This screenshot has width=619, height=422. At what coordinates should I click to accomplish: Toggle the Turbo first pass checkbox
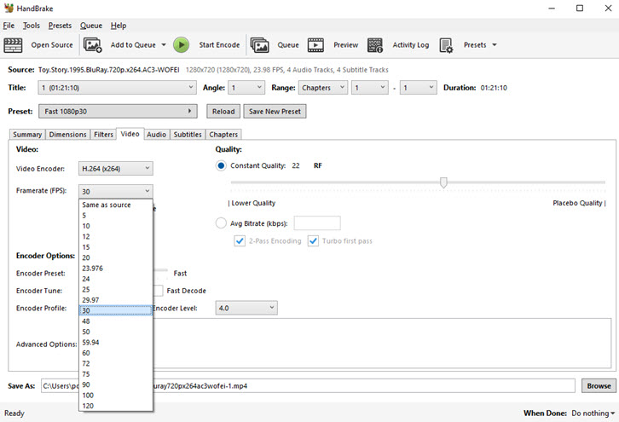point(313,241)
